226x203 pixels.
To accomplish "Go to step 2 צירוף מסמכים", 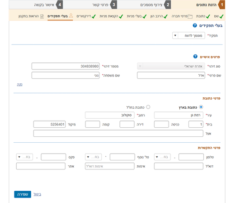I will (x=144, y=5).
